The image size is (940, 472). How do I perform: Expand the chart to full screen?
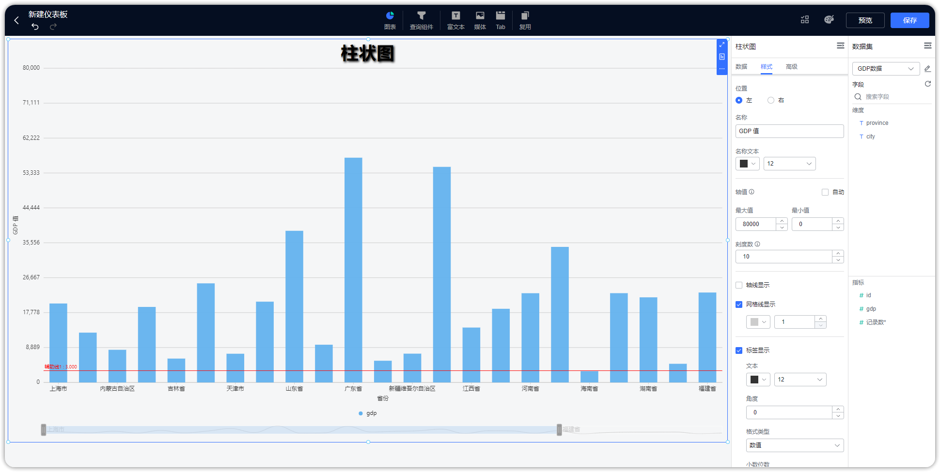pyautogui.click(x=722, y=45)
